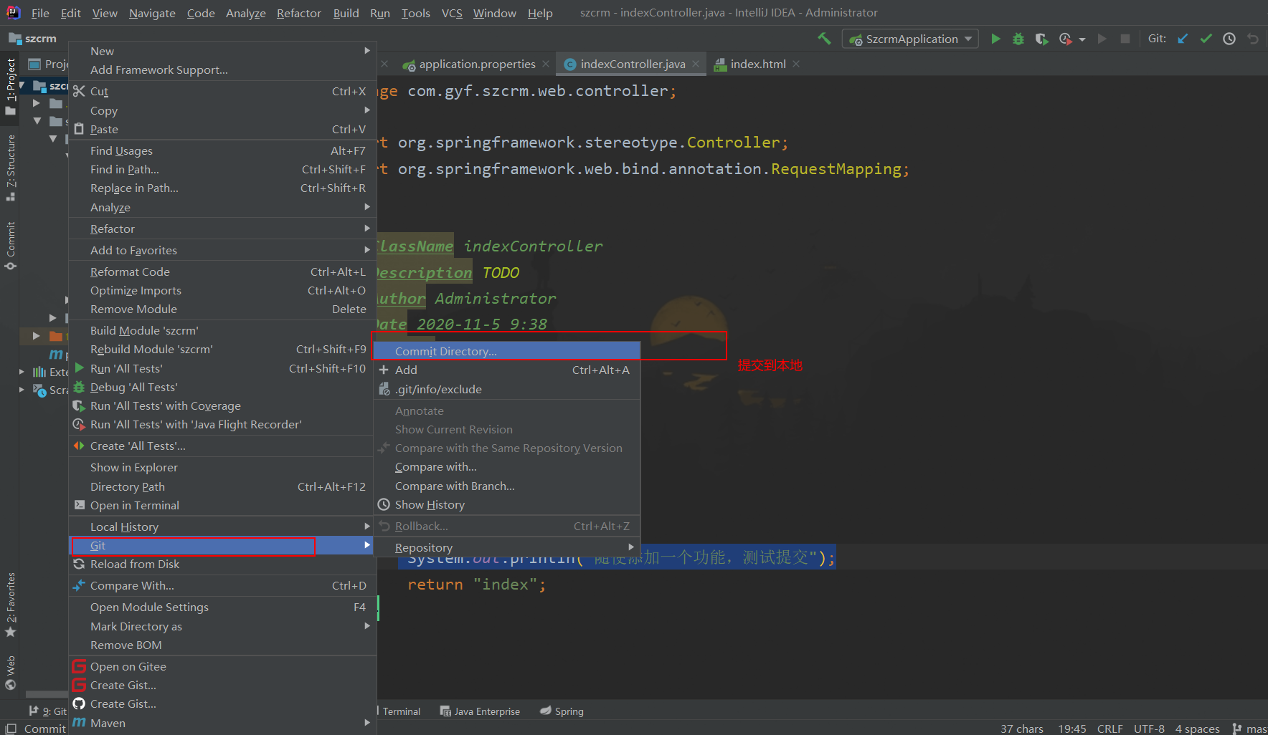Click Reformat Code
1268x735 pixels.
[222, 272]
